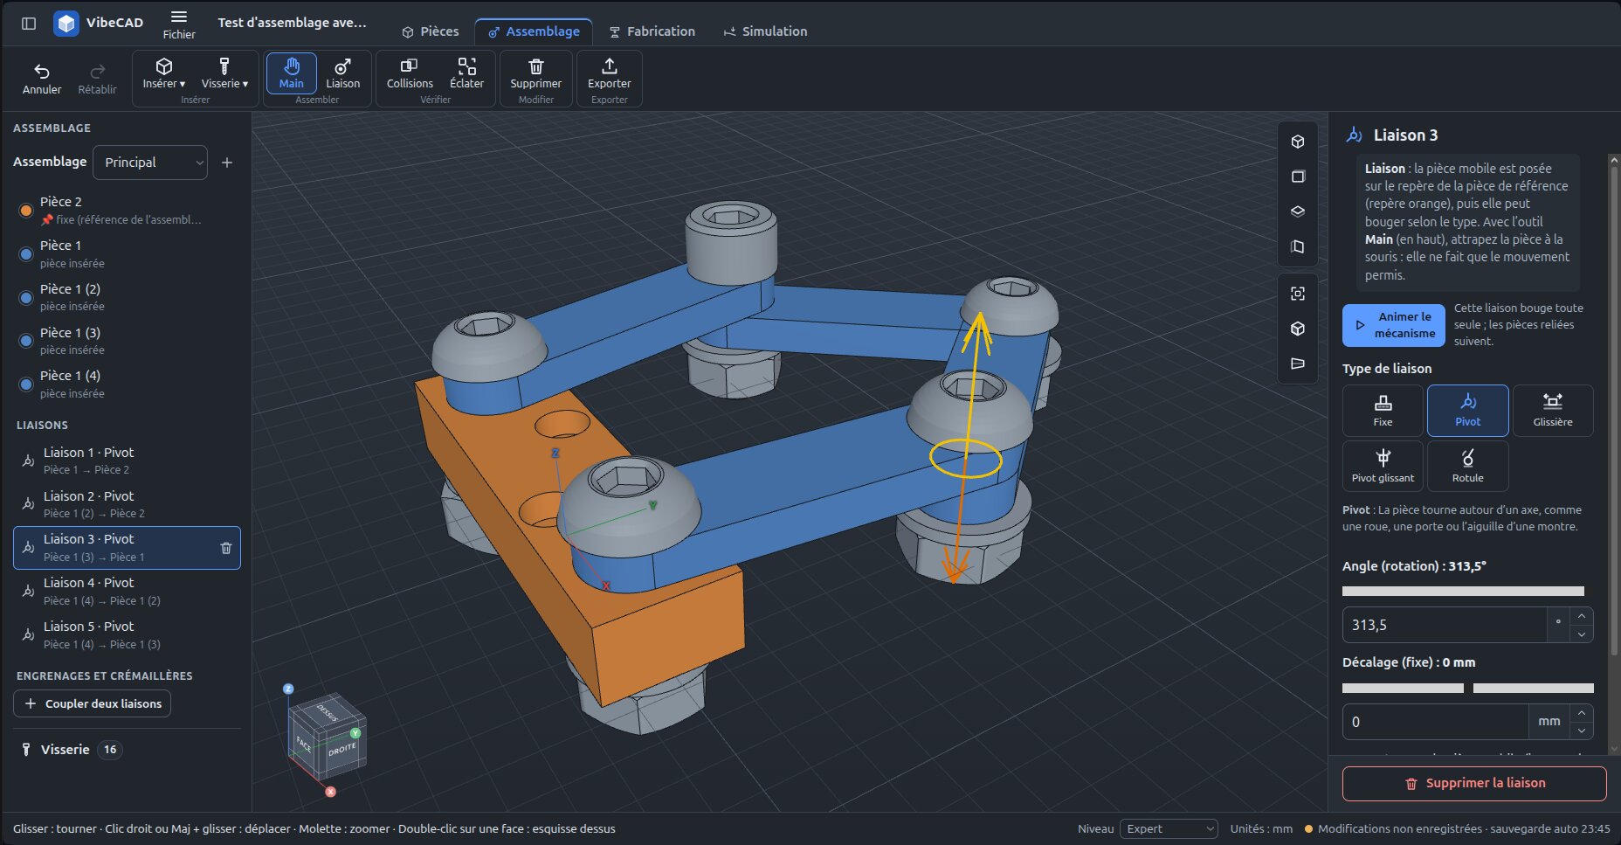The image size is (1621, 845).
Task: Click the Décalage (fixe) slider track
Action: tap(1468, 689)
